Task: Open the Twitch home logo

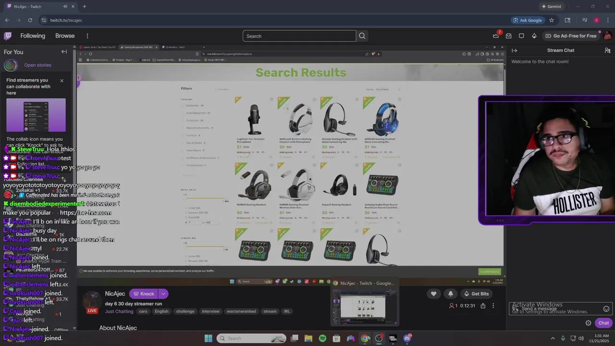Action: [x=8, y=36]
